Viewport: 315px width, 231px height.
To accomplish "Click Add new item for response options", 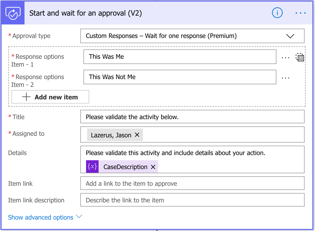I will click(50, 97).
